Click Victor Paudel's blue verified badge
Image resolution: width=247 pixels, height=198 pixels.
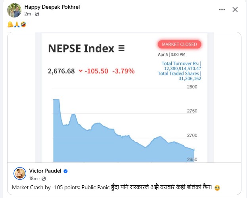66,171
